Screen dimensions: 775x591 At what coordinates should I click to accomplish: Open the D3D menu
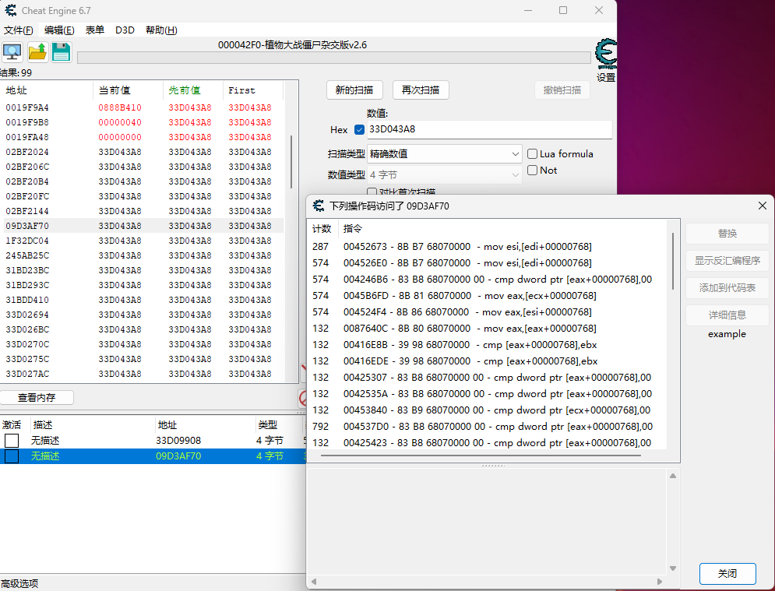125,30
